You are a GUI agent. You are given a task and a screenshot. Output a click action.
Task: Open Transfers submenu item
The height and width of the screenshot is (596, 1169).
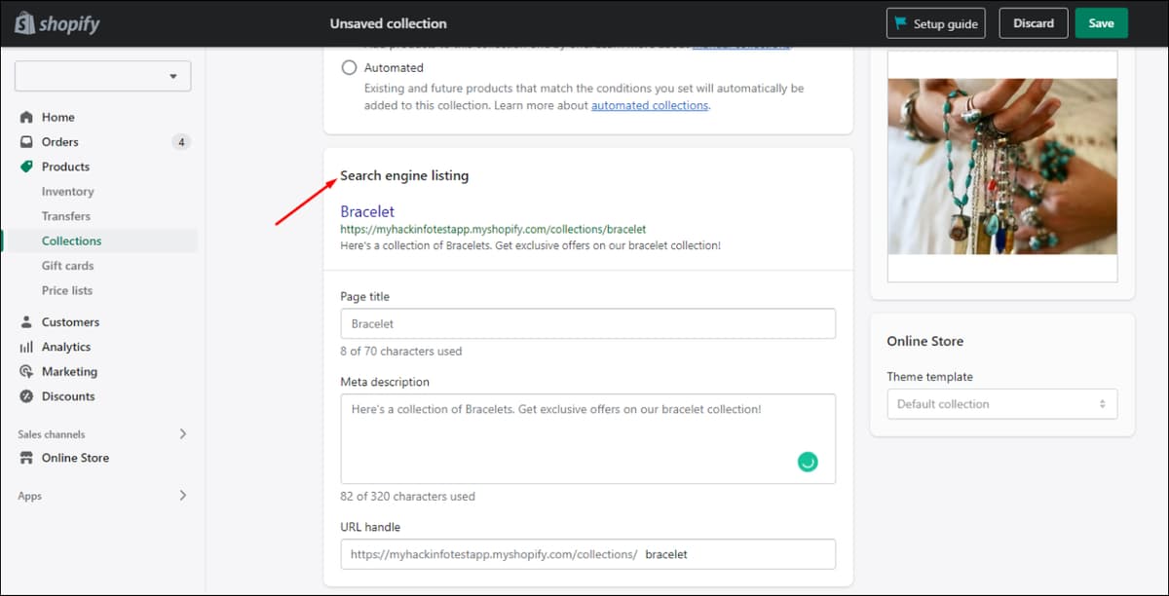pos(66,216)
